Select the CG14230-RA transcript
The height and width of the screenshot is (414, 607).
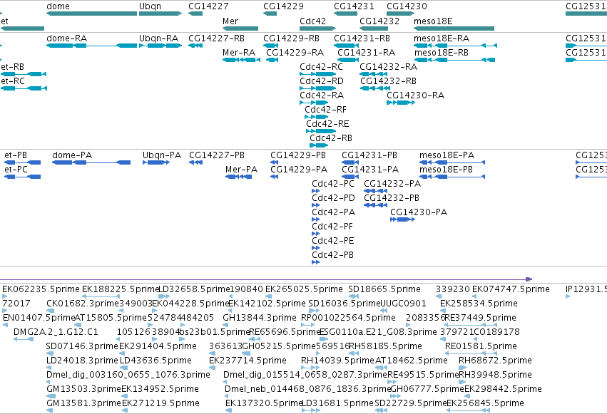pyautogui.click(x=401, y=103)
